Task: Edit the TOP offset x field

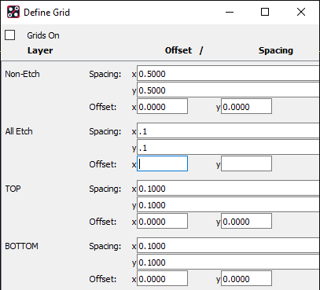Action: 162,221
